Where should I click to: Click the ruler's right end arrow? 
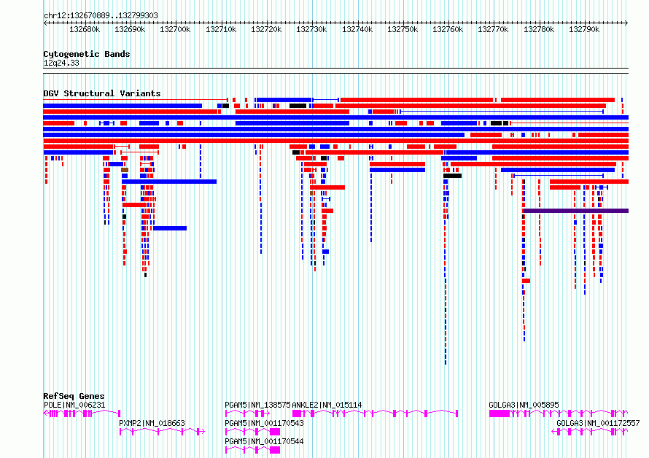(x=626, y=23)
